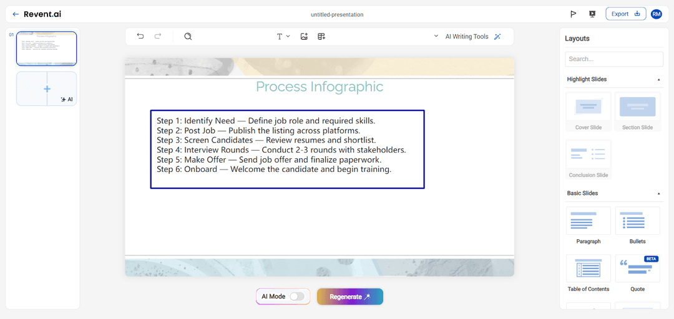Open the search magnifier tool
The height and width of the screenshot is (319, 674).
pyautogui.click(x=188, y=37)
